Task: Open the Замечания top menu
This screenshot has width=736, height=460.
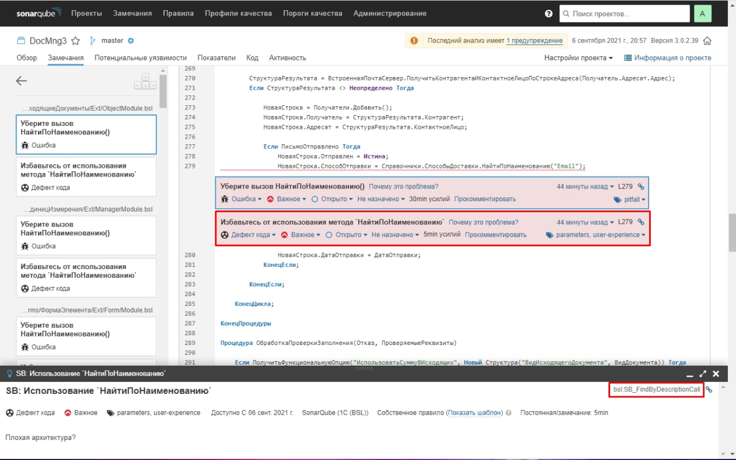Action: (132, 13)
